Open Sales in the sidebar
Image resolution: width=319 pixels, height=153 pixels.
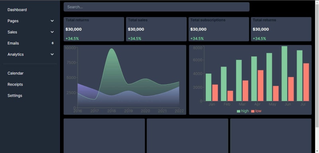pos(12,32)
